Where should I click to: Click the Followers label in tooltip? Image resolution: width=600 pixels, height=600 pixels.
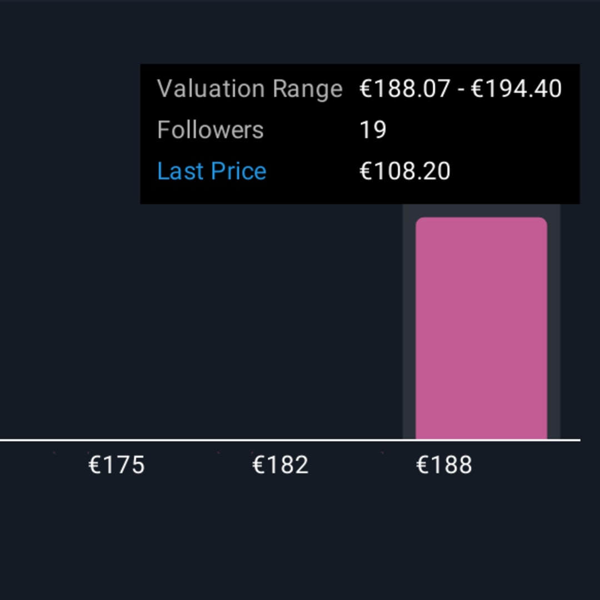pos(210,130)
